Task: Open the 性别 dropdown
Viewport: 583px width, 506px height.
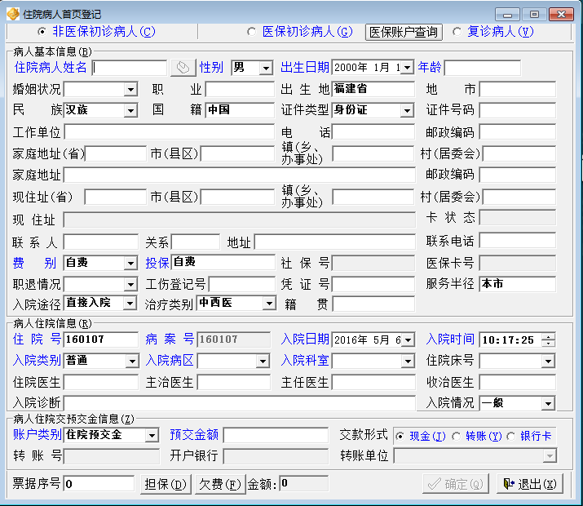Action: point(266,68)
